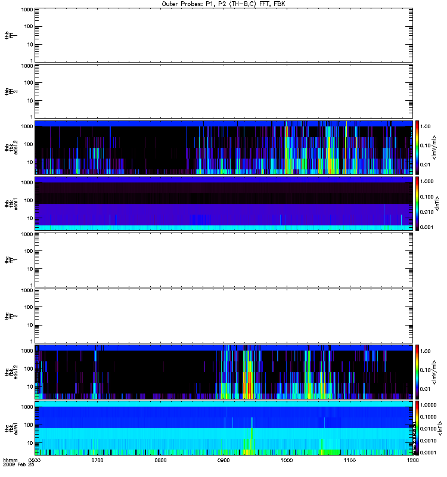Select the thc fbk edc12 color bar

click(x=417, y=371)
